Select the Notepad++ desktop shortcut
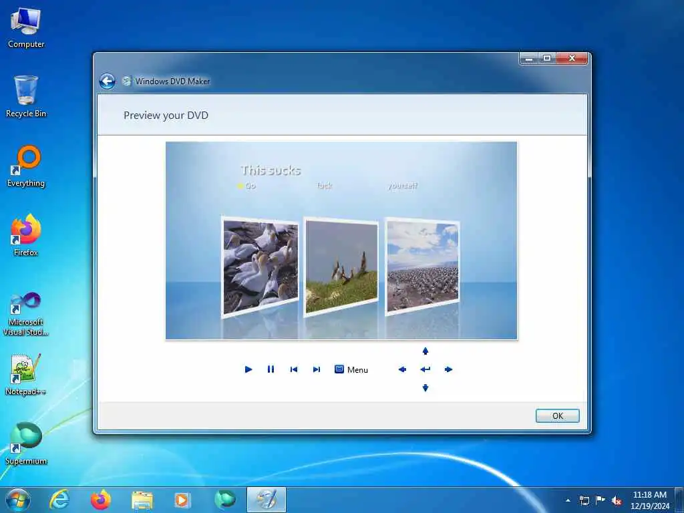 click(26, 374)
